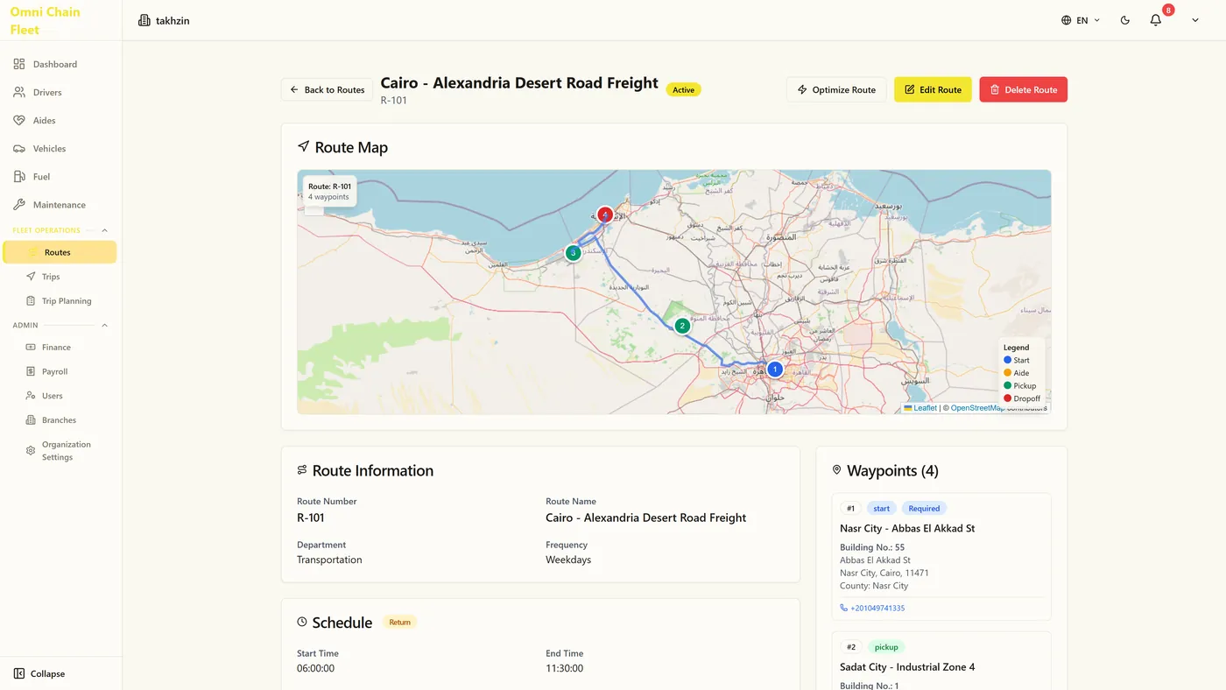Go to Trips in the sidebar menu

coord(51,277)
